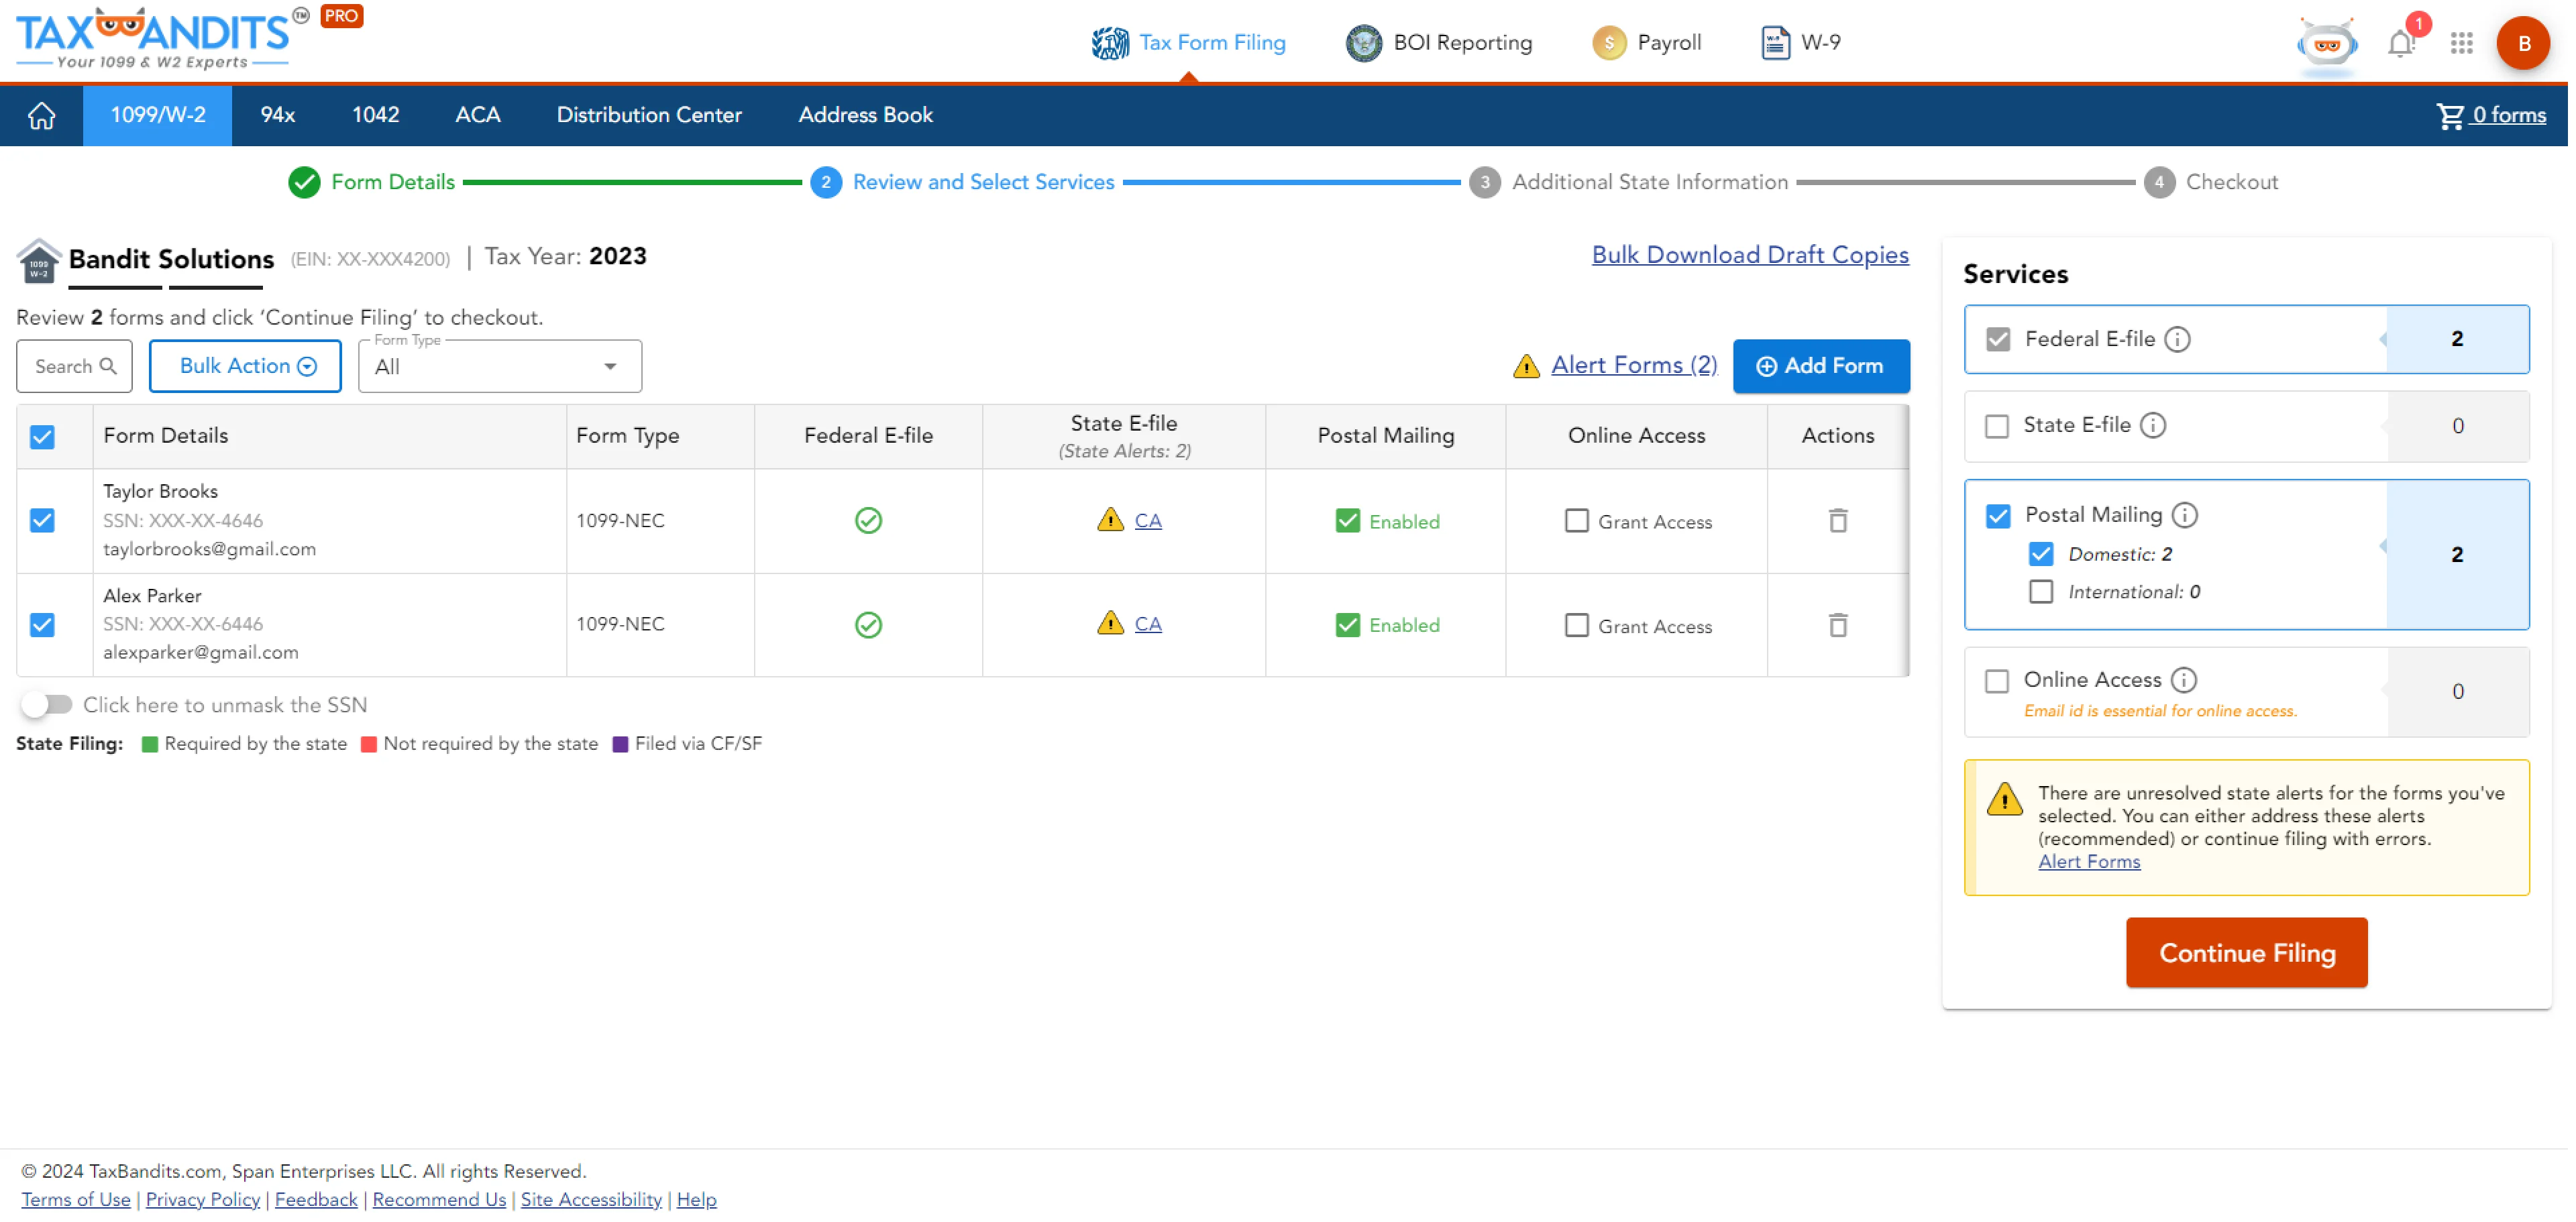Expand the Form Type All dropdown
Viewport: 2576px width, 1222px height.
click(x=499, y=367)
